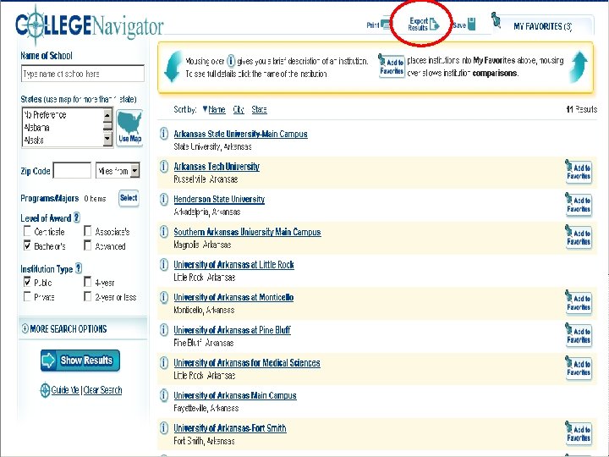Click the Clear Search link
Image resolution: width=609 pixels, height=457 pixels.
click(102, 390)
